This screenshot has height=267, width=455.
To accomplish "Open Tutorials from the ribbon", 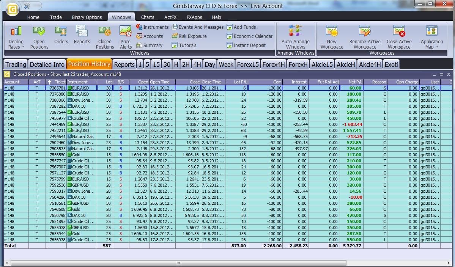I will [184, 45].
